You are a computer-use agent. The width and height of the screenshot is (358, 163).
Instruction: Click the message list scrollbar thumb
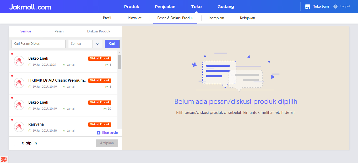pos(120,62)
